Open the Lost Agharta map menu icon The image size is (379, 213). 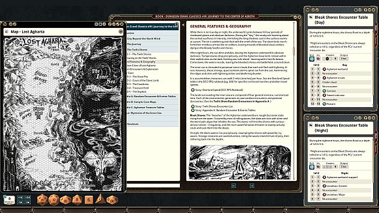(x=121, y=31)
